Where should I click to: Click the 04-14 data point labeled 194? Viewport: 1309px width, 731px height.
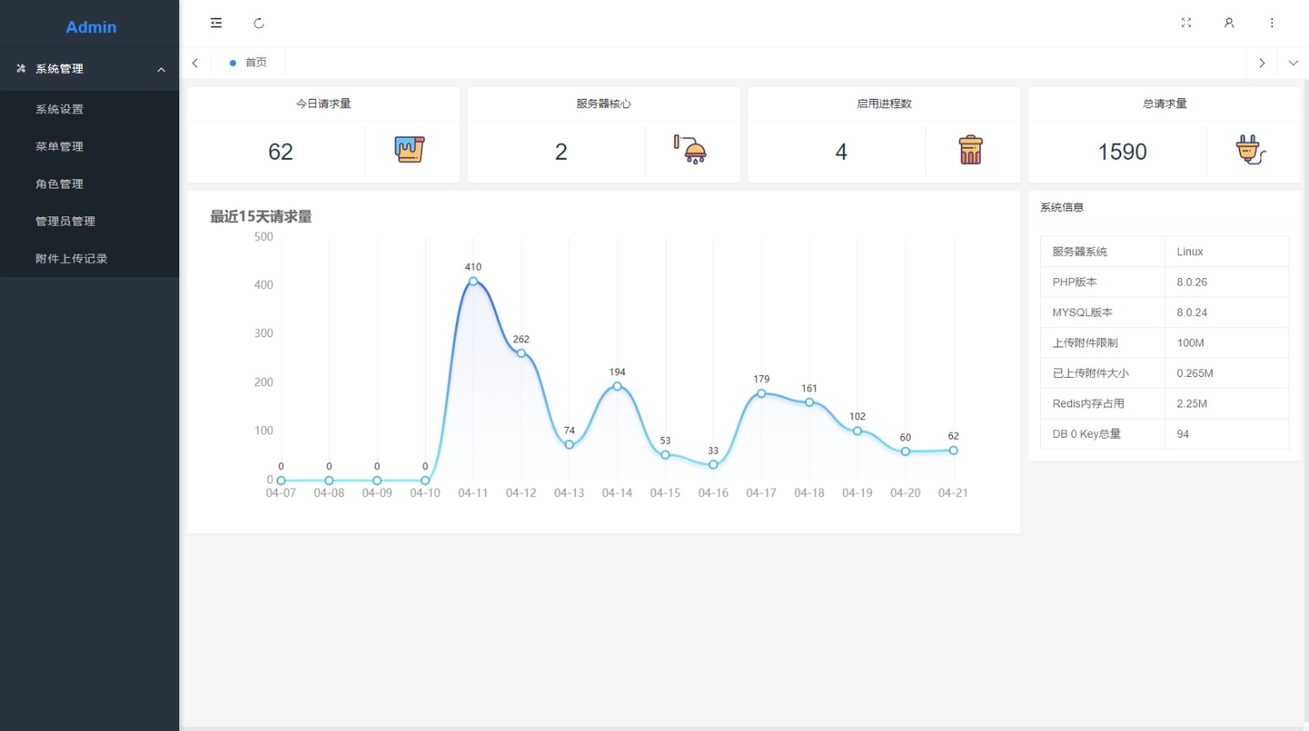[x=617, y=386]
